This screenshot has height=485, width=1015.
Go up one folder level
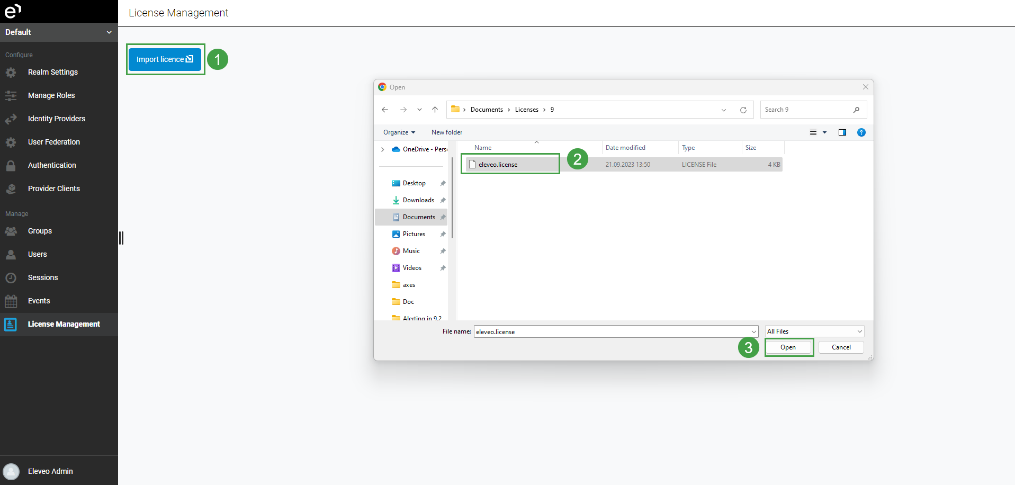435,110
